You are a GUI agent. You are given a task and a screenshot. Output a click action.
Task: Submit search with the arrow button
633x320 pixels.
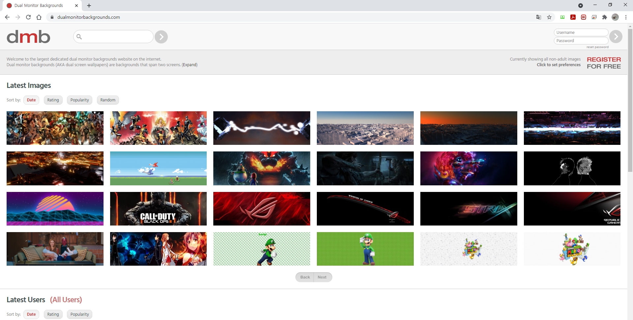tap(161, 37)
